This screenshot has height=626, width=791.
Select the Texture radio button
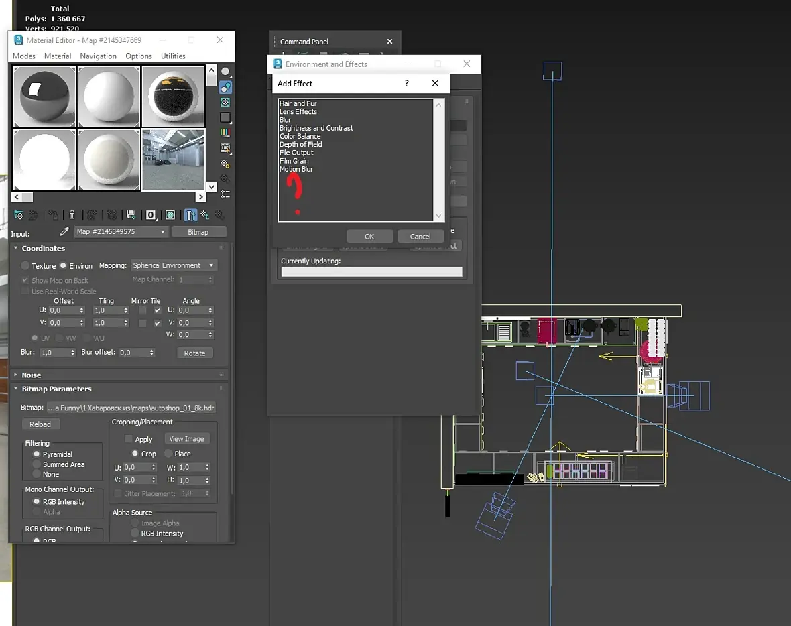[25, 266]
